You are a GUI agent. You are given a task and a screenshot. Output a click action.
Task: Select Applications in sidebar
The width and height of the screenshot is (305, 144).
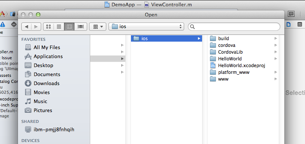[x=48, y=56]
